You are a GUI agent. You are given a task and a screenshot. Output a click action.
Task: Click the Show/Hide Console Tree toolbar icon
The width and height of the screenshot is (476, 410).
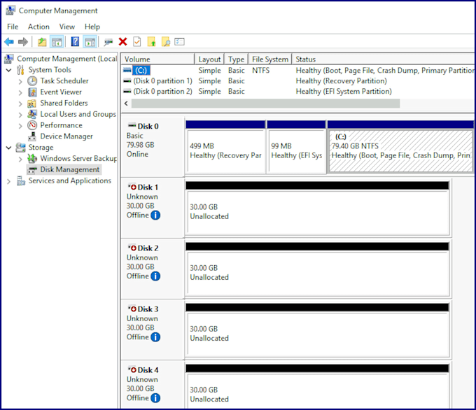(57, 41)
